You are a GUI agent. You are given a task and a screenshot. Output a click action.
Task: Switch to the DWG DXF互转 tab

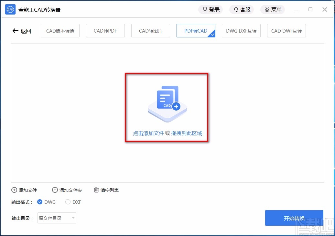coord(241,31)
